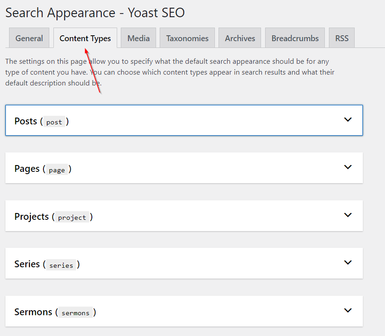The image size is (385, 336).
Task: Switch to the Breadcrumbs tab
Action: (x=295, y=38)
